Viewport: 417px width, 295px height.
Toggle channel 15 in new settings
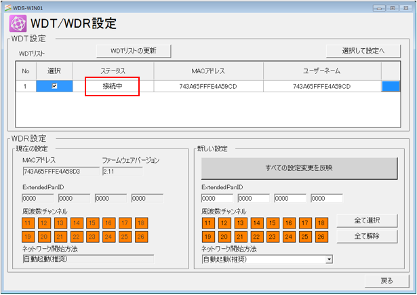(273, 222)
